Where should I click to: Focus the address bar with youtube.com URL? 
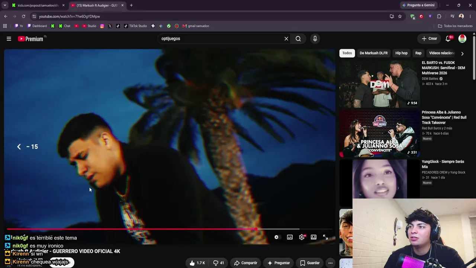pyautogui.click(x=208, y=16)
